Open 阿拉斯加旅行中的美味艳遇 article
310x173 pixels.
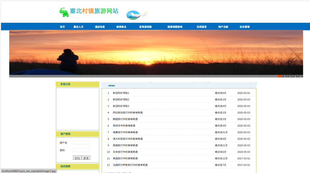[128, 113]
